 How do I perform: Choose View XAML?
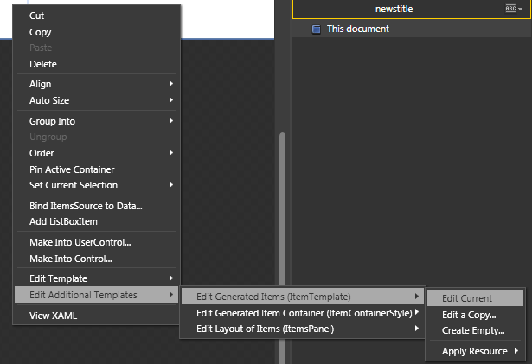point(96,316)
